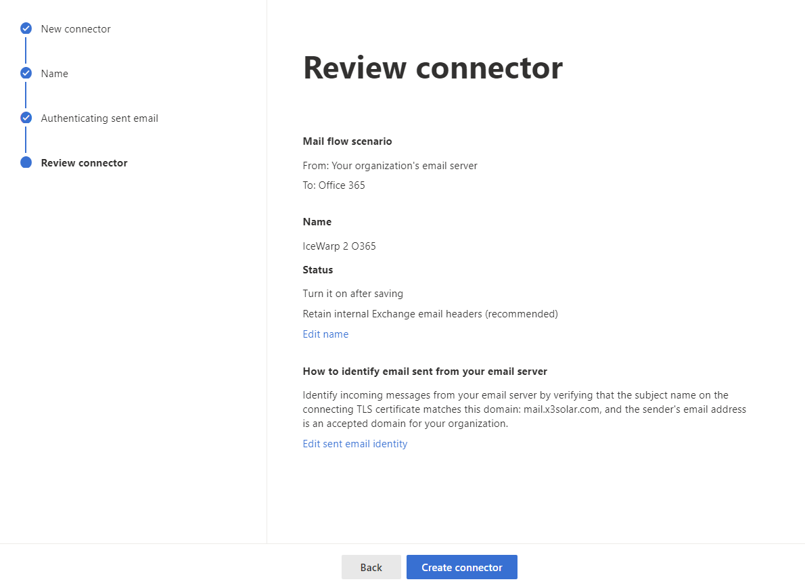Go back with the Back button
Viewport: 805px width, 586px height.
371,567
